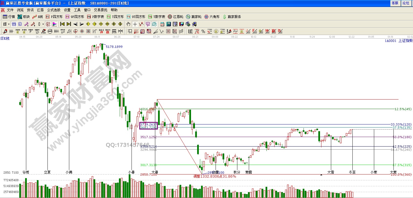The width and height of the screenshot is (413, 198).
Task: Open the 六角形 hexagon chart tool
Action: coord(212,17)
